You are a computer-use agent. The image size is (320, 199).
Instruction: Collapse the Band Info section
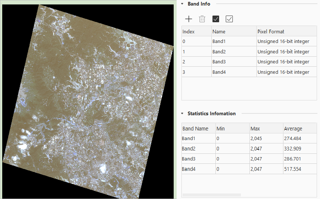(182, 4)
